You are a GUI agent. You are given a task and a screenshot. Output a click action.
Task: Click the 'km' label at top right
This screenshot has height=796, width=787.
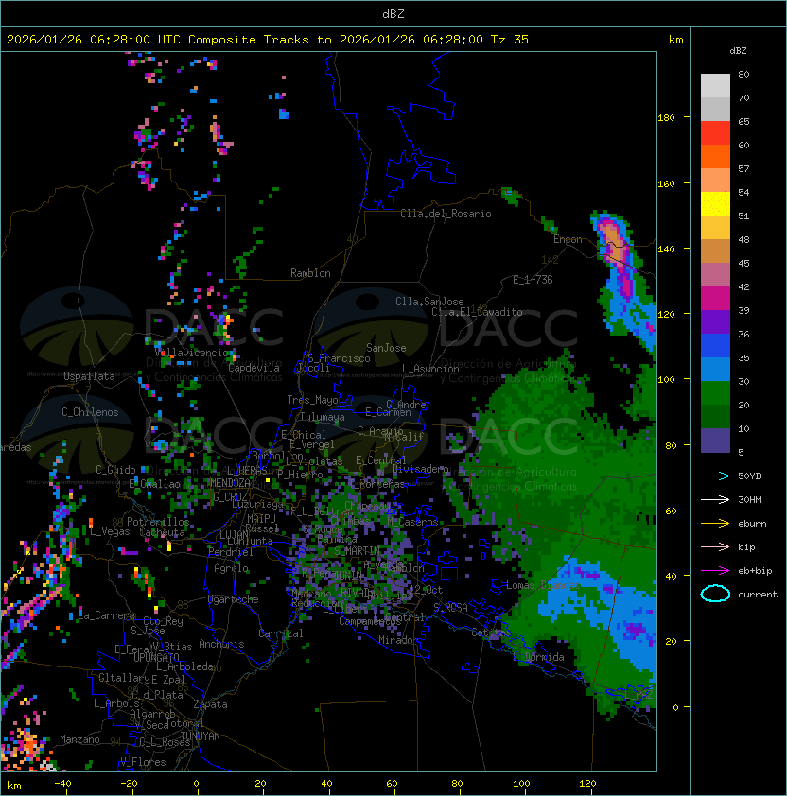(x=675, y=40)
